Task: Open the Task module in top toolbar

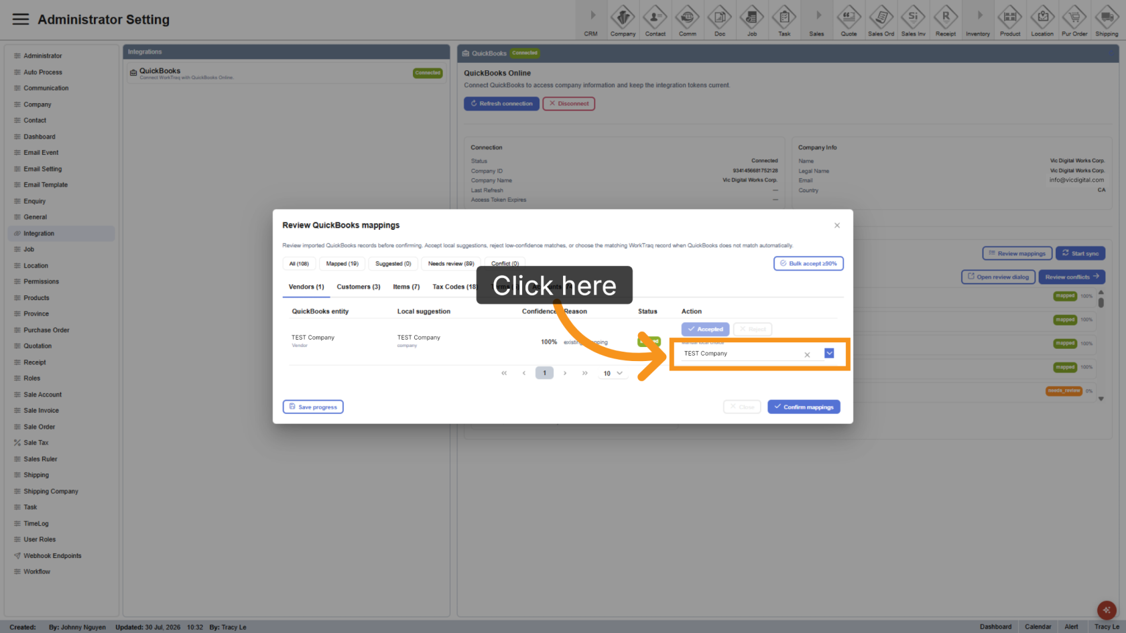Action: tap(784, 20)
